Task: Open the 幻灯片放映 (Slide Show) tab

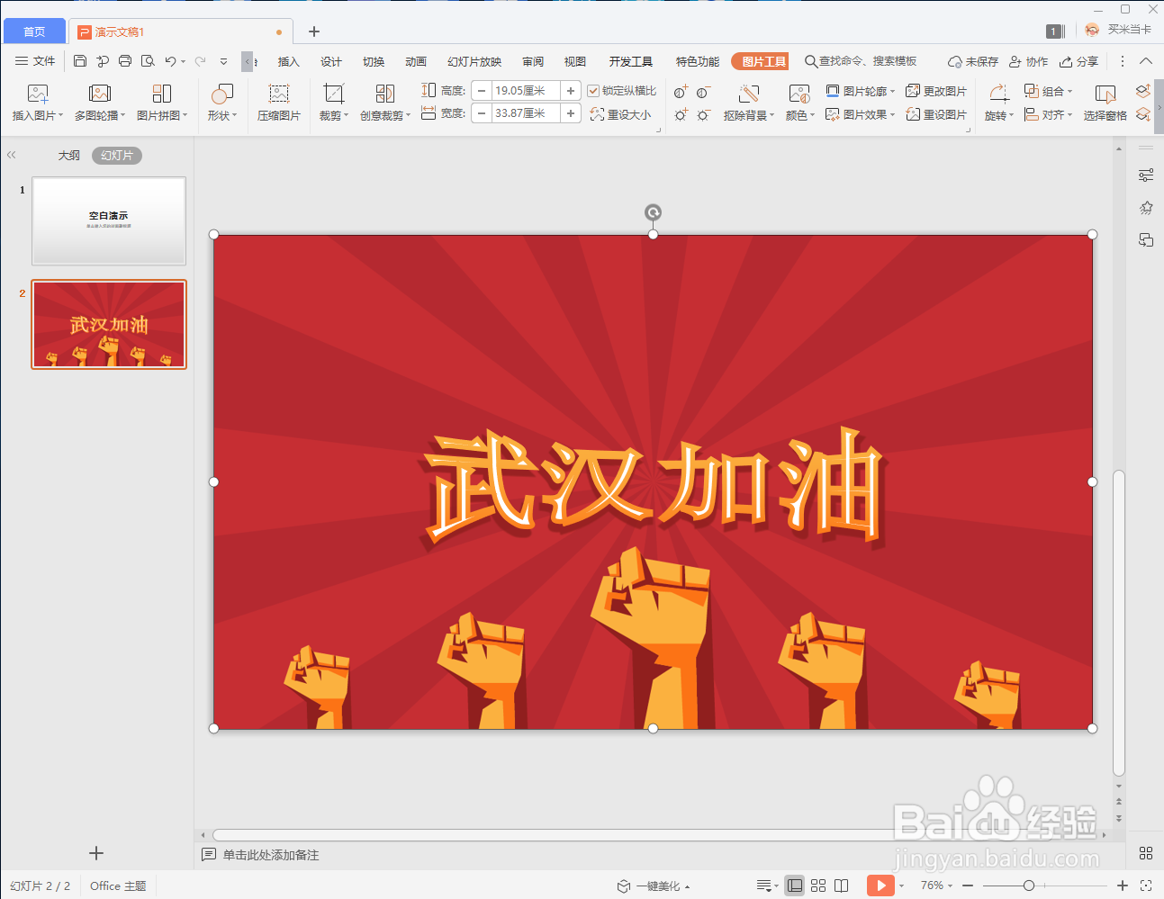Action: [474, 61]
